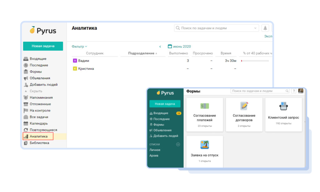Screen dimensions: 320x192
Task: Click the pencil document icon on Согласование договоров
Action: 244,106
